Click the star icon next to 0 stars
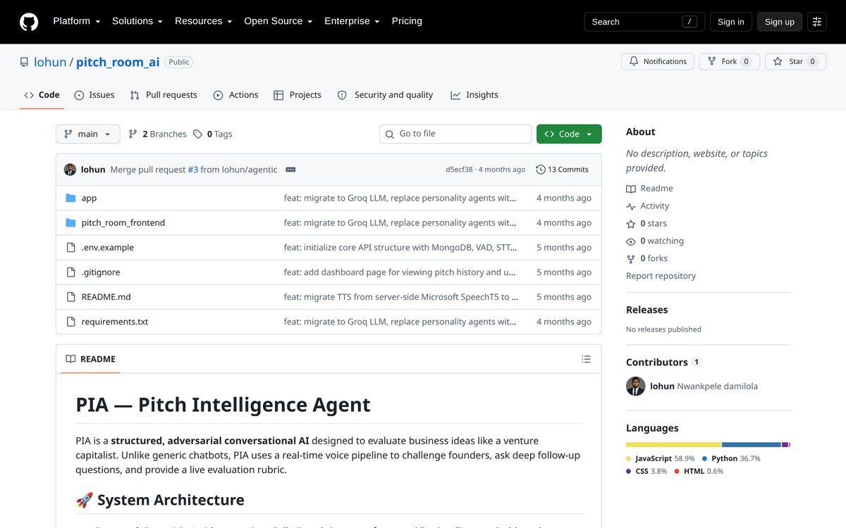Screen dimensions: 846x528 631,223
